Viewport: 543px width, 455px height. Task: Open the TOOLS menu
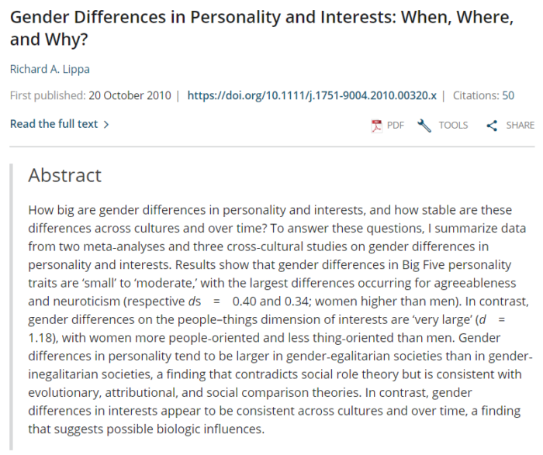[x=453, y=126]
